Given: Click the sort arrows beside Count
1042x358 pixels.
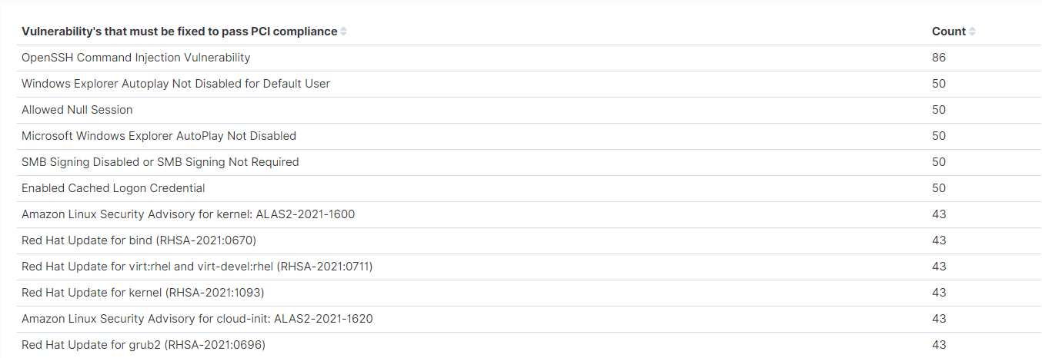Looking at the screenshot, I should (x=972, y=31).
